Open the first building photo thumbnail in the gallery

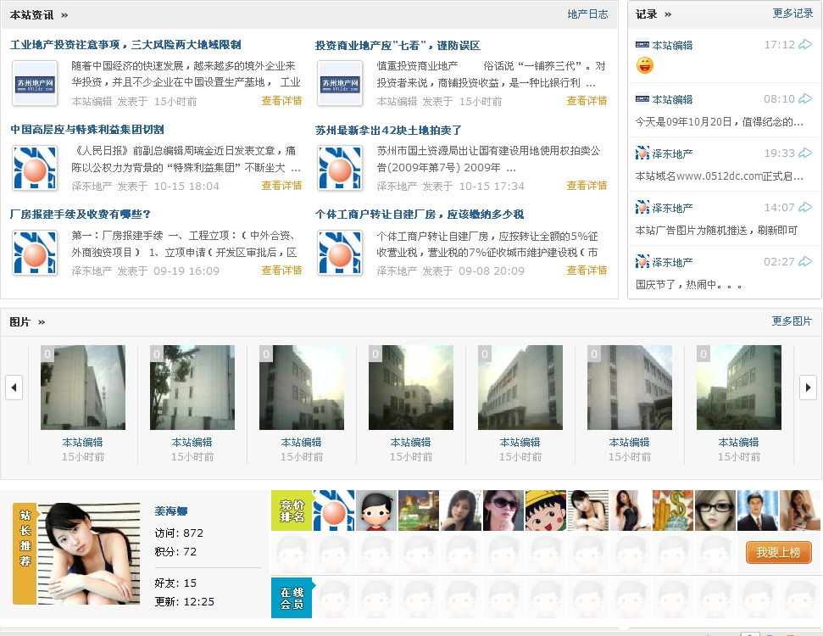(83, 388)
